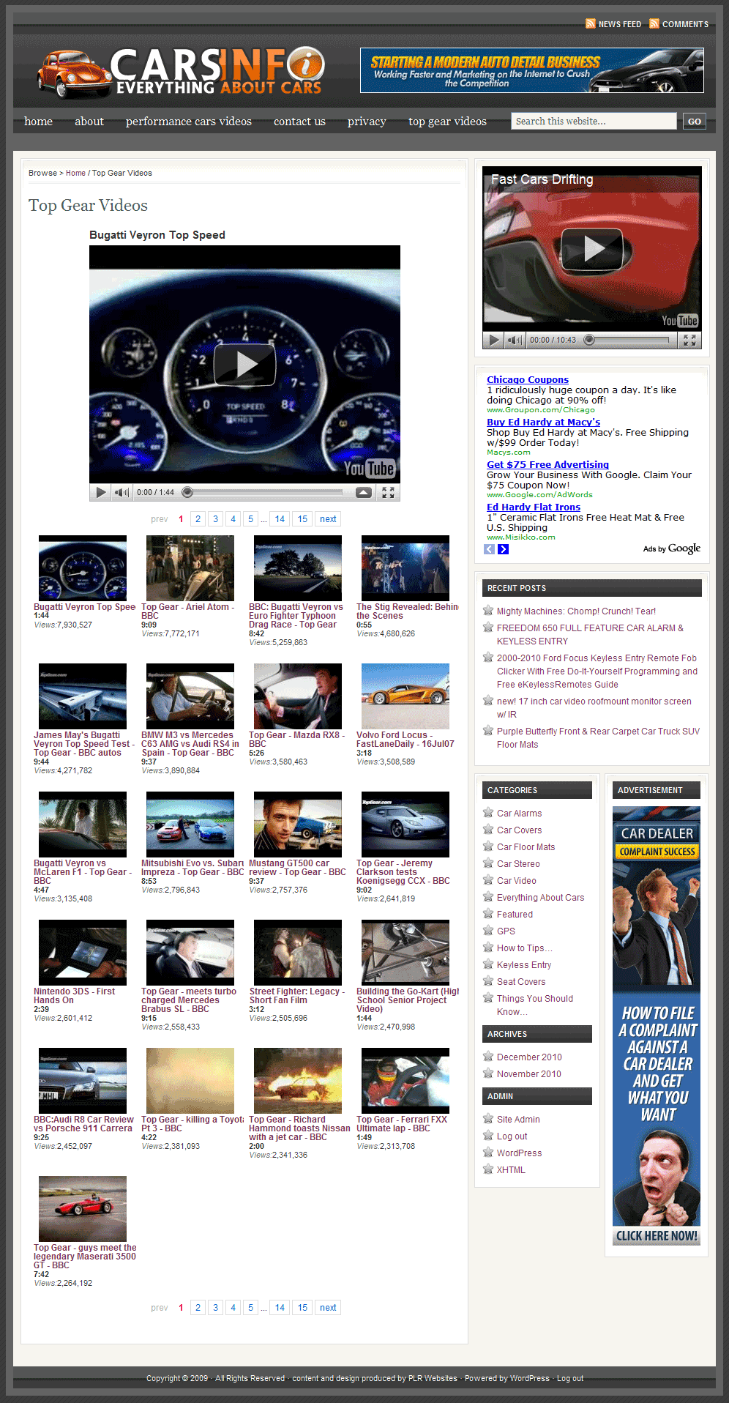This screenshot has height=1403, width=729.
Task: Open the top gear videos menu
Action: [x=447, y=122]
